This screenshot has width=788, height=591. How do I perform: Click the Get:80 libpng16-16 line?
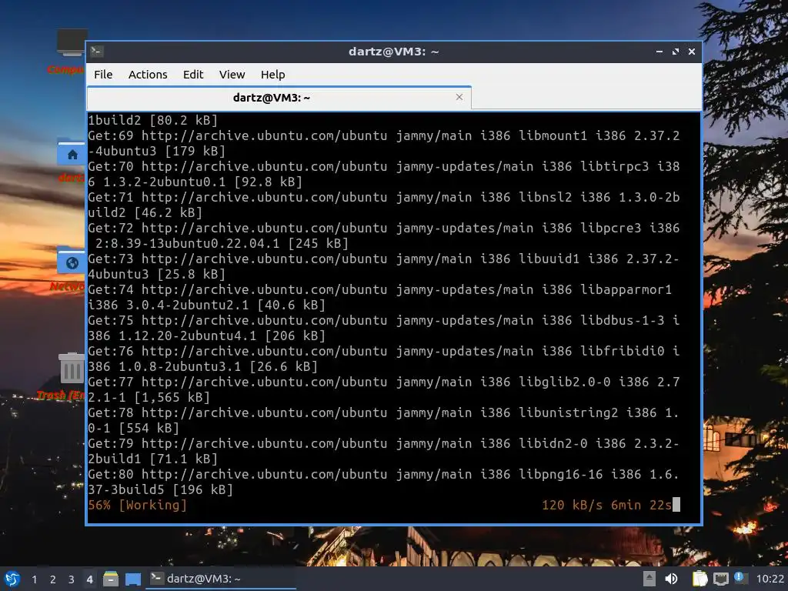(x=384, y=482)
